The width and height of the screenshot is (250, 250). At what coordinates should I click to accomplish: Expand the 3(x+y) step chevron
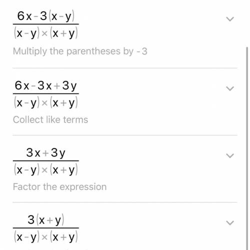[x=230, y=222]
